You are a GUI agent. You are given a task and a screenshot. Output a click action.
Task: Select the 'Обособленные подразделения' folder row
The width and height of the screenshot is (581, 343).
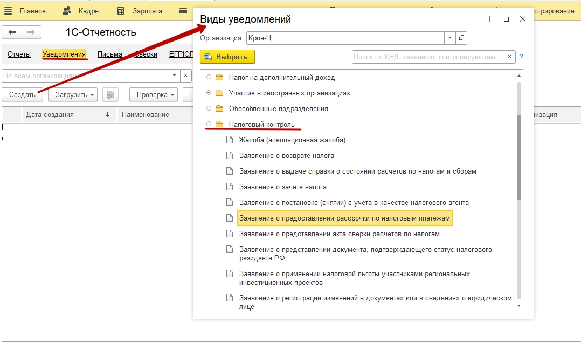pyautogui.click(x=278, y=108)
